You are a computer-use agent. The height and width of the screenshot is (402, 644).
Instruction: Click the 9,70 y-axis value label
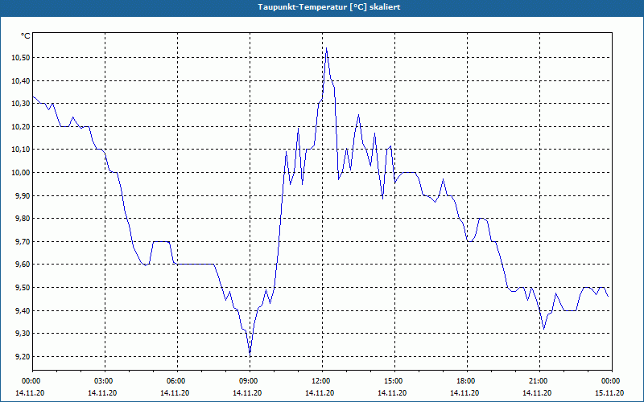pyautogui.click(x=19, y=242)
